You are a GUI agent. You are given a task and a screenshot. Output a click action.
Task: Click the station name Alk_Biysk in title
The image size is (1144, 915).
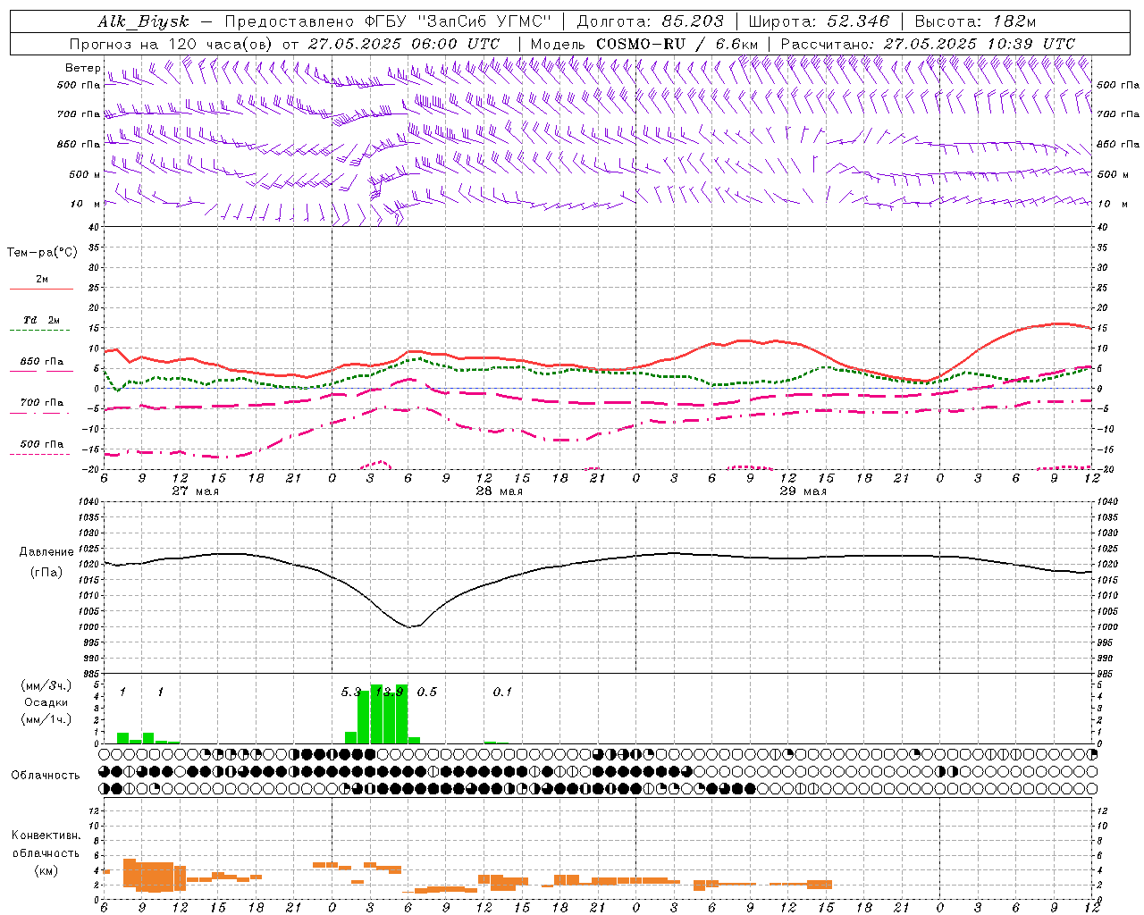click(x=143, y=22)
